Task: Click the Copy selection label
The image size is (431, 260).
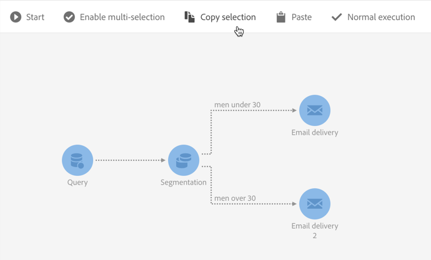Action: pyautogui.click(x=228, y=17)
